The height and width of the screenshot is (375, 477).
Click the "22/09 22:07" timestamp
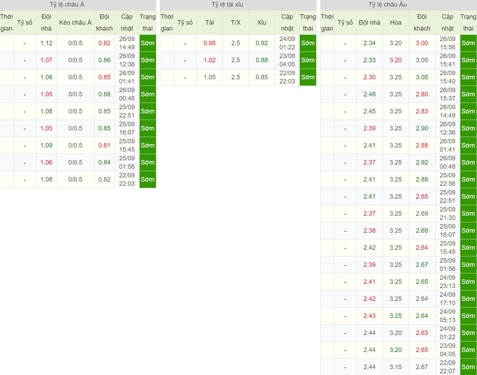447,367
